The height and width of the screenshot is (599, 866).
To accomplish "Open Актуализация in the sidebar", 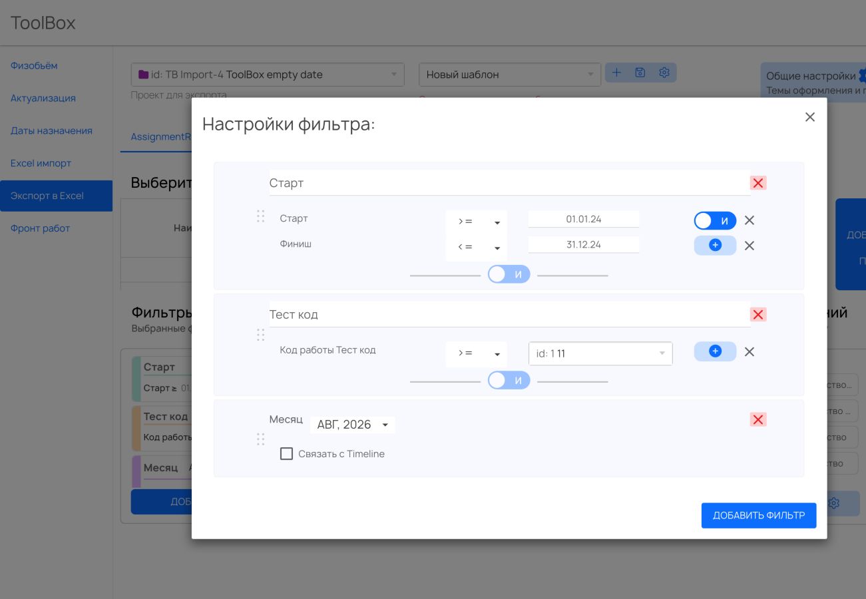I will pyautogui.click(x=43, y=98).
